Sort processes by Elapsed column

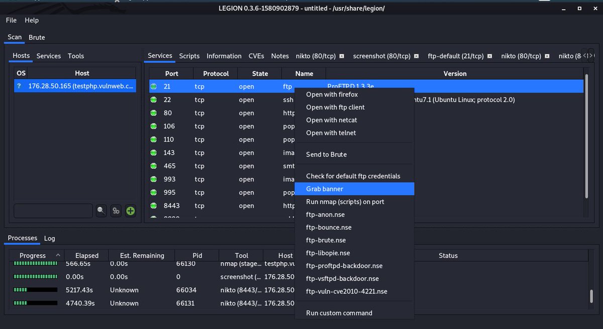tap(87, 255)
